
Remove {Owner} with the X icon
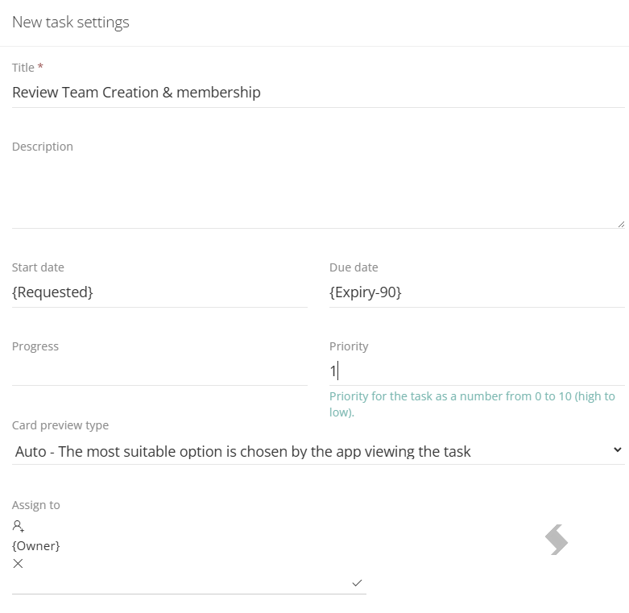pos(18,564)
